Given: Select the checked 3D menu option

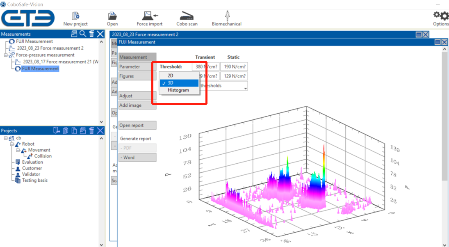Looking at the screenshot, I should (x=171, y=83).
